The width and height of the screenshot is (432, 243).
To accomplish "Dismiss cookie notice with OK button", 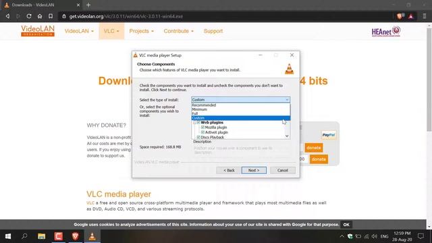I will (346, 225).
